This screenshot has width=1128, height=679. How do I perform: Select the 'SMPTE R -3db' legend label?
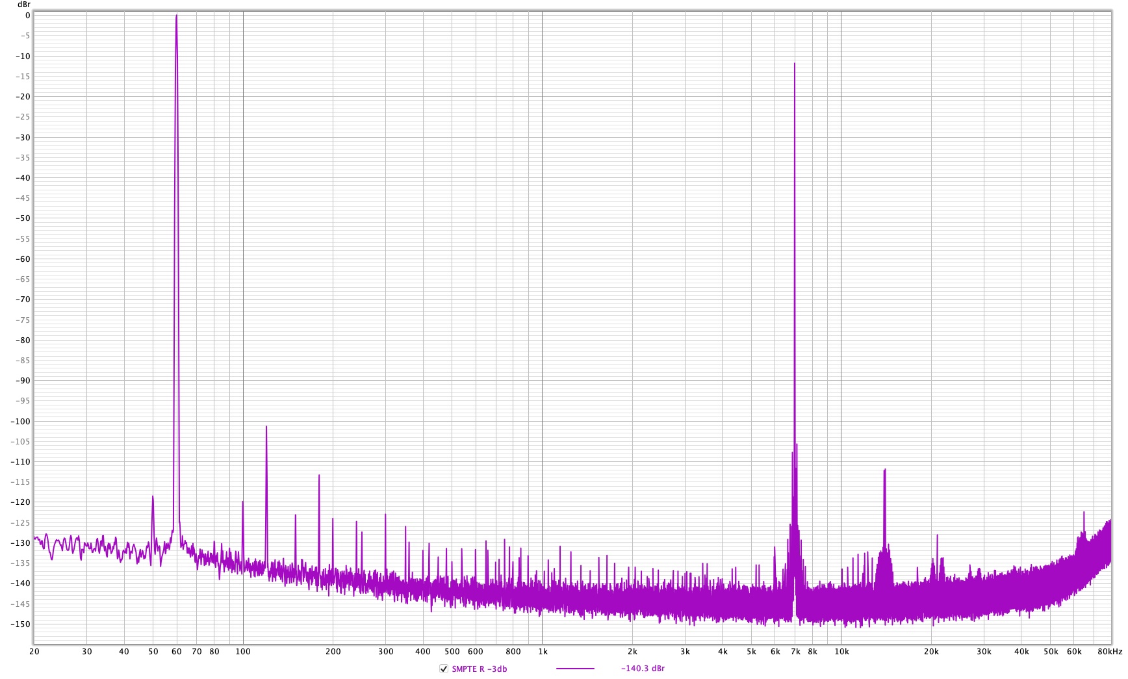click(x=480, y=669)
